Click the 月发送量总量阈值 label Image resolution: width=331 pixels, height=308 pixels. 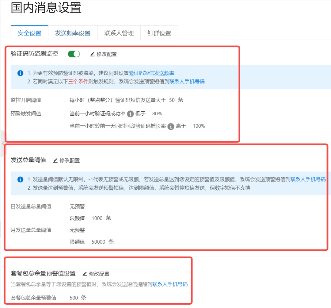point(31,230)
